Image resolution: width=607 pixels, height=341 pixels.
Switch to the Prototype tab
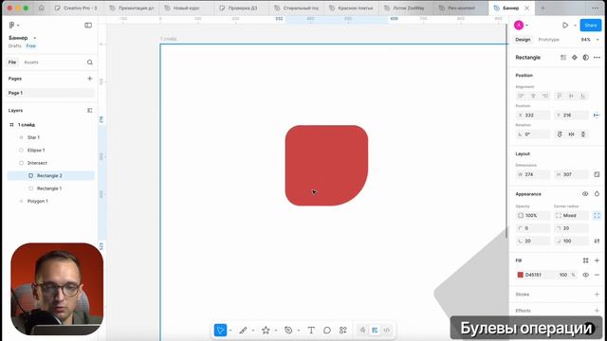[x=548, y=40]
